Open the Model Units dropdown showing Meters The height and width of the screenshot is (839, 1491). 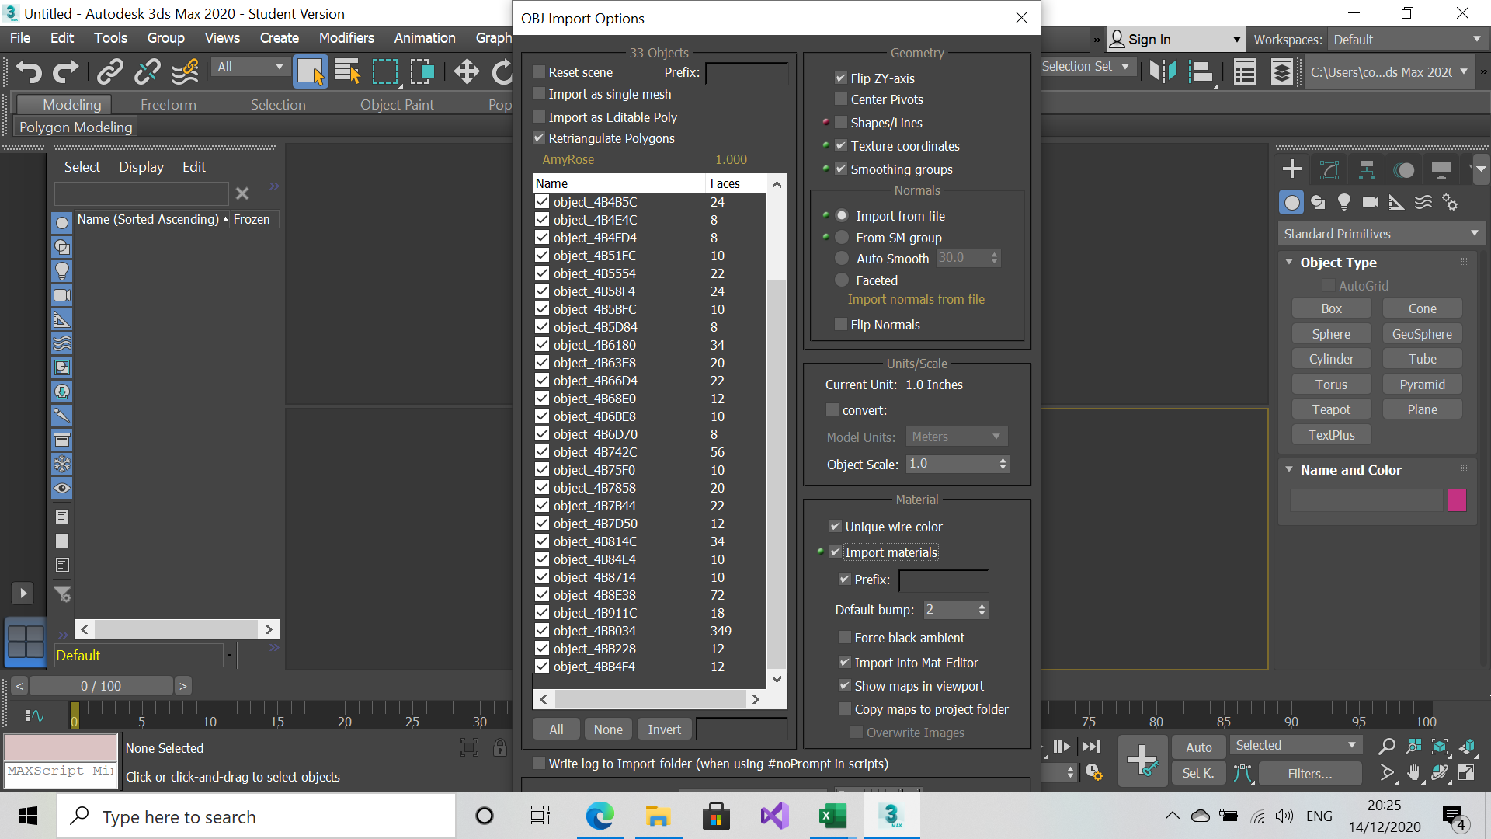pos(956,437)
